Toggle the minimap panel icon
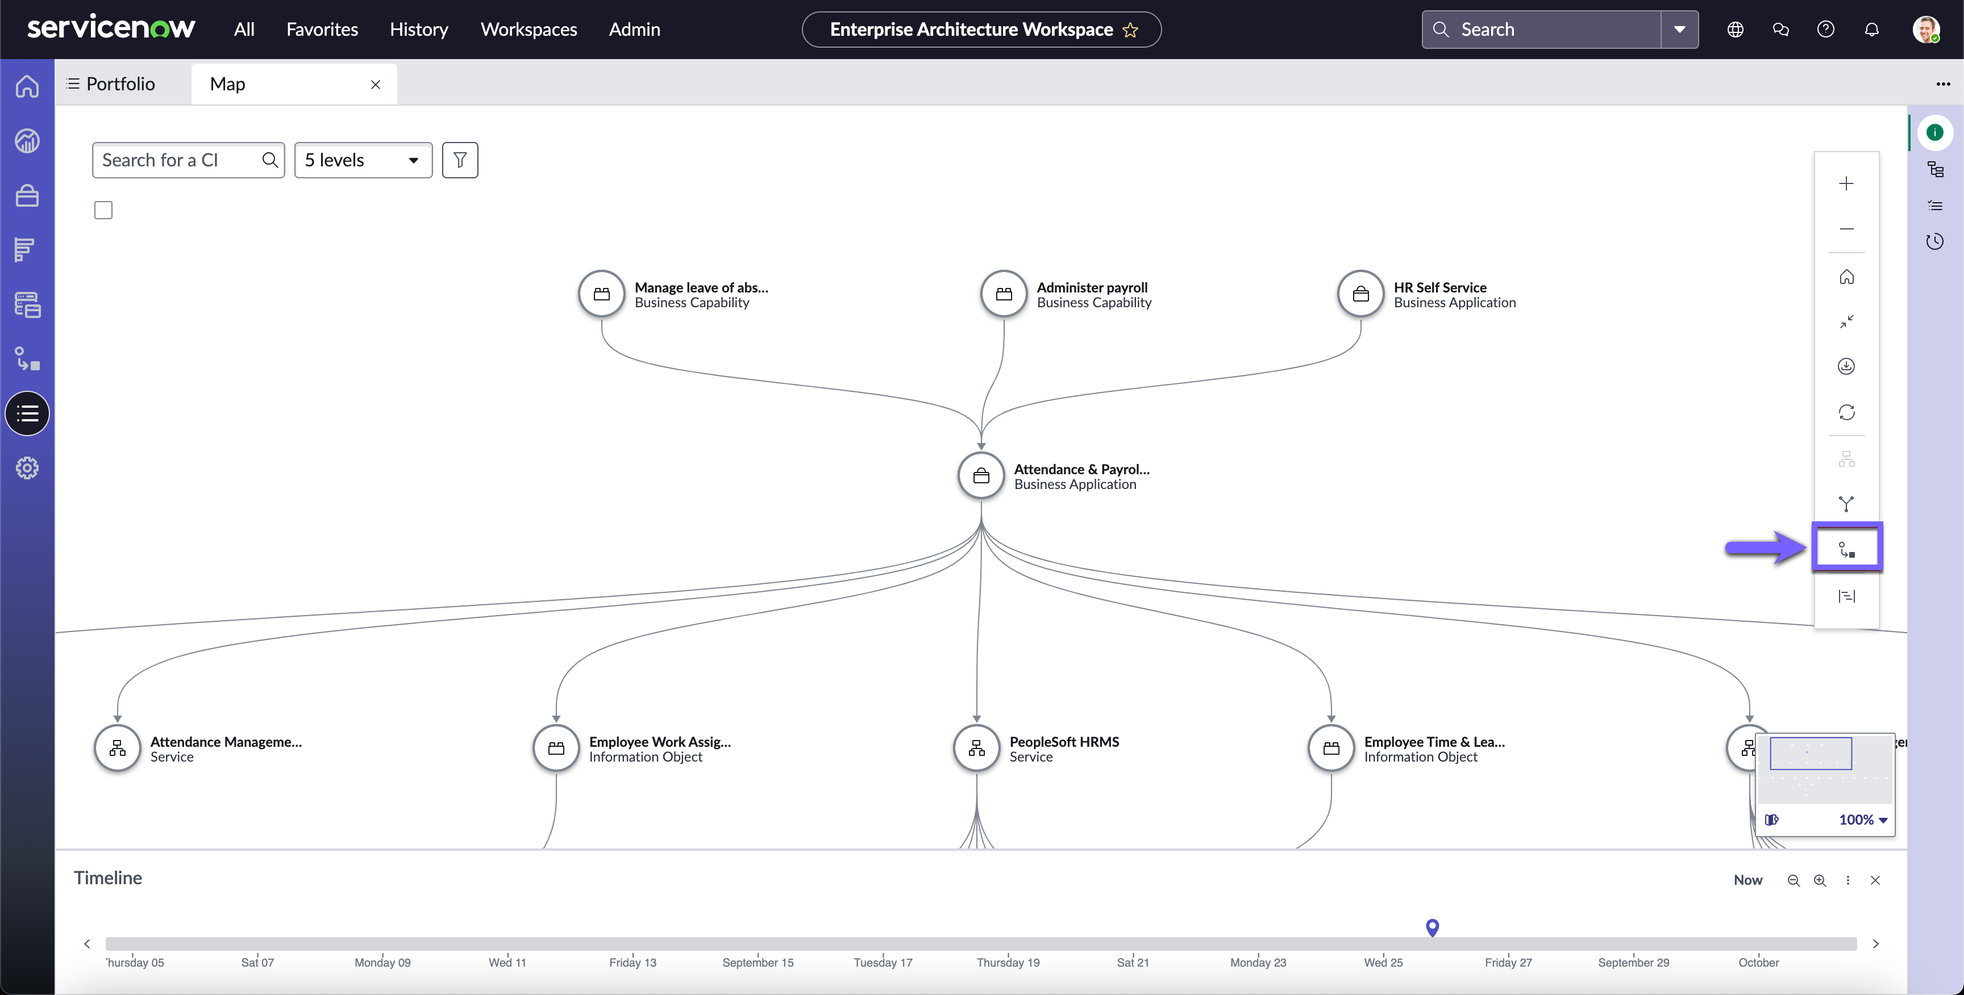This screenshot has height=995, width=1964. click(x=1771, y=820)
